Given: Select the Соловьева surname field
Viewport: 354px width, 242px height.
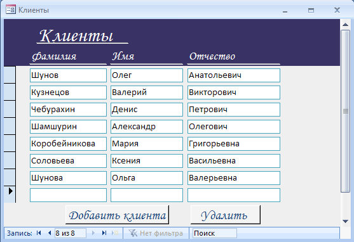Looking at the screenshot, I should (x=68, y=161).
